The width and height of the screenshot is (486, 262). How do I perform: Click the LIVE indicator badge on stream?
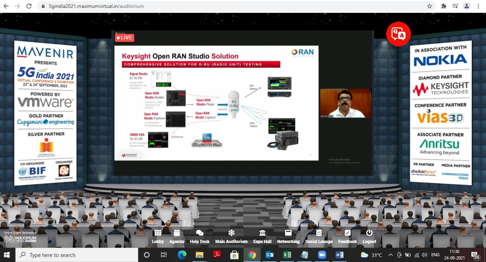click(x=125, y=37)
